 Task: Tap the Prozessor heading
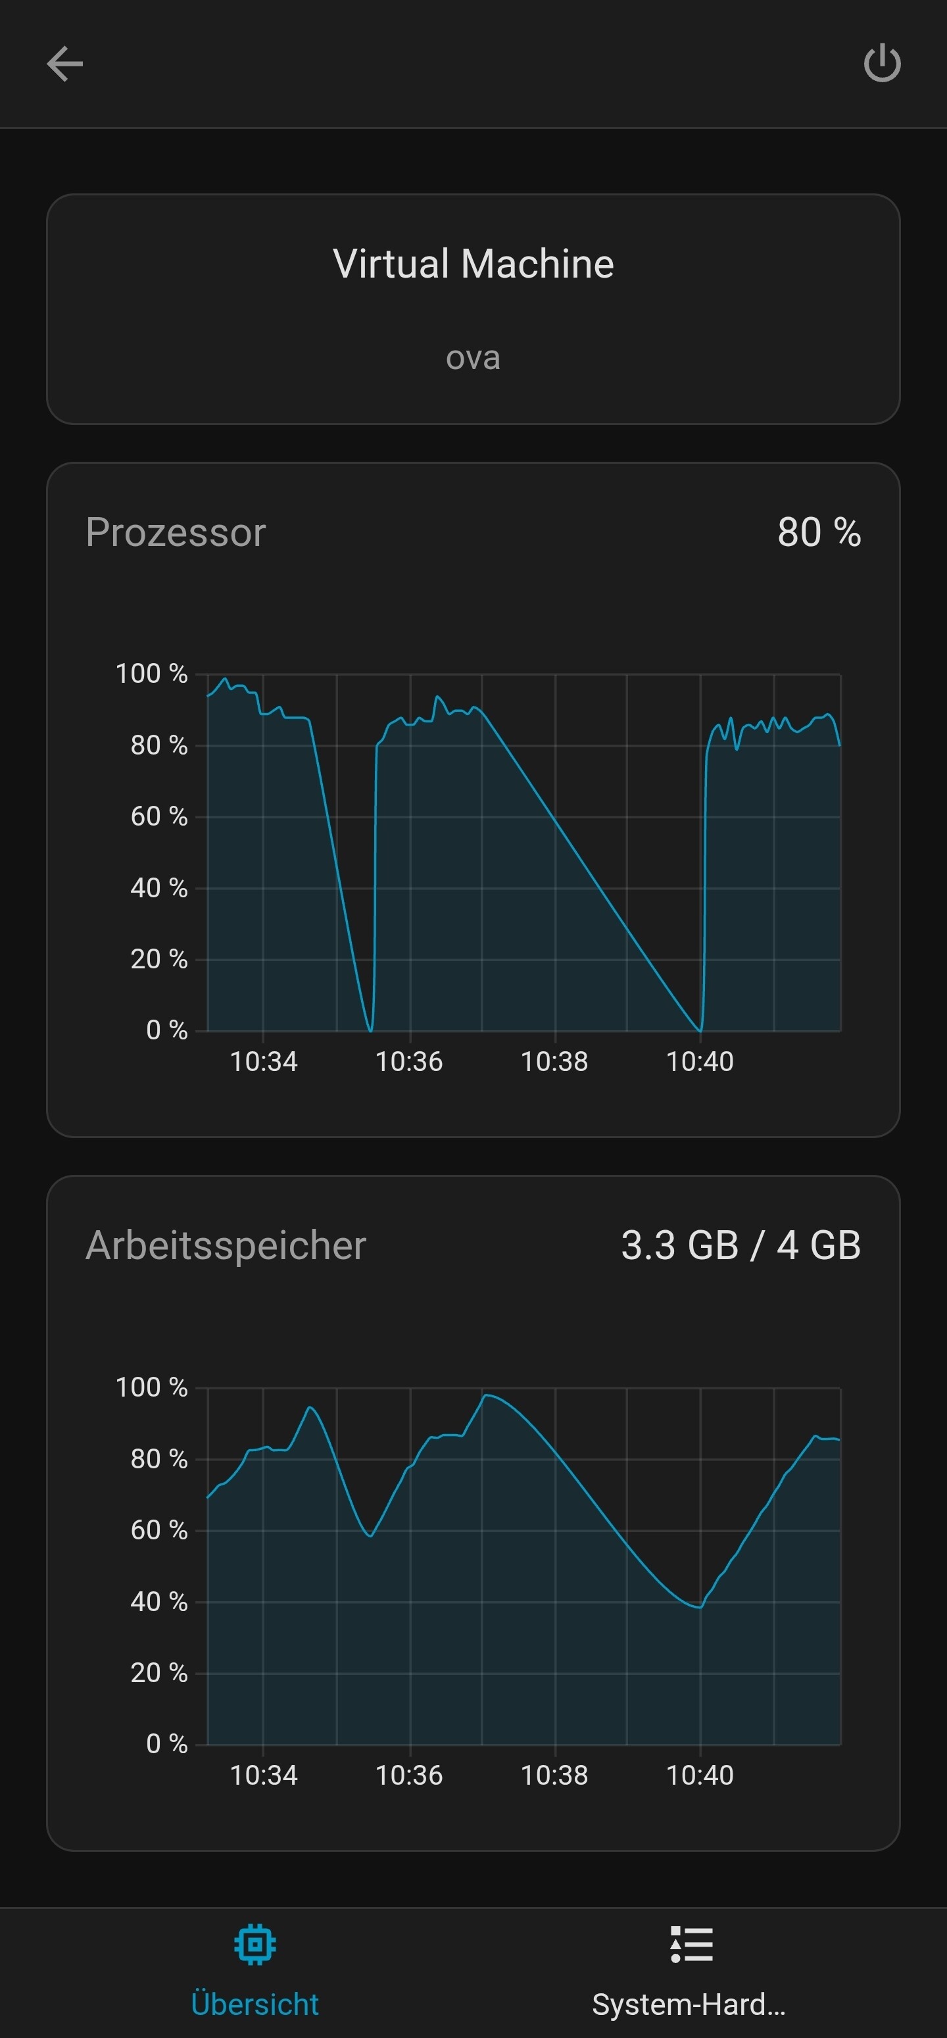(x=176, y=532)
